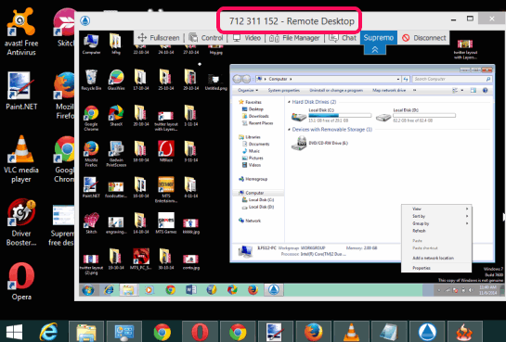Image resolution: width=506 pixels, height=342 pixels.
Task: Select Homegroup in navigation pane
Action: click(253, 179)
